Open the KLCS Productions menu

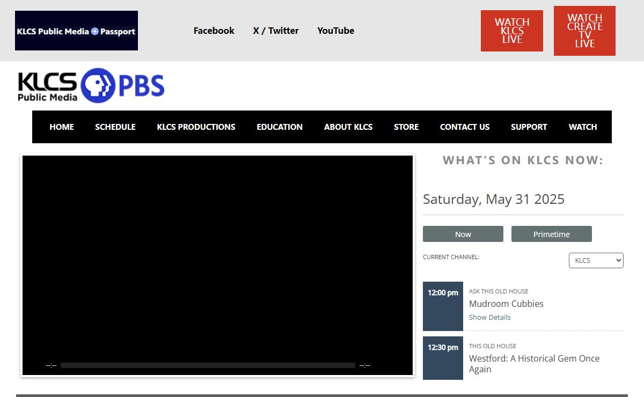pos(196,127)
